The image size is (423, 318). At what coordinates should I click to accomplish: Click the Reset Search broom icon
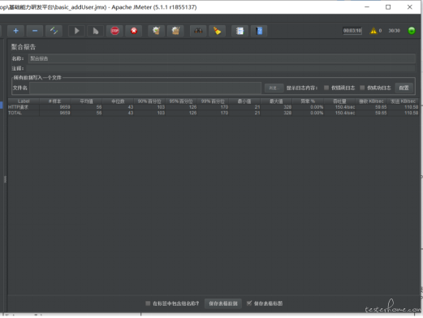tap(218, 31)
